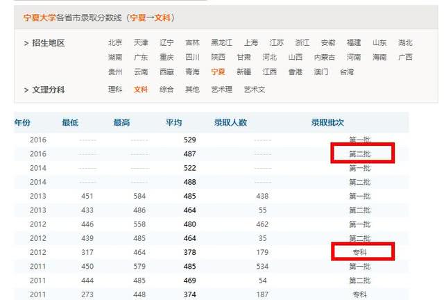The width and height of the screenshot is (444, 300).
Task: Select 湖南 from the region list
Action: (115, 57)
